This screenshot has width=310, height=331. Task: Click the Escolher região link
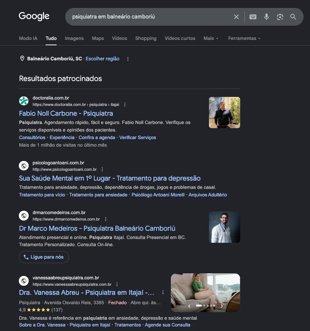(103, 59)
